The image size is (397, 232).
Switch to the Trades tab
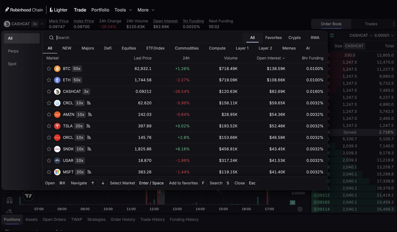point(371,24)
